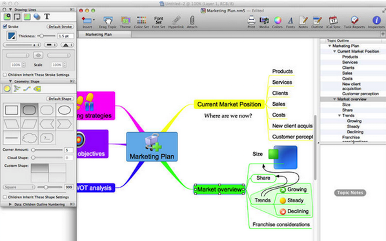Click the Default Shape button
Viewport: 386px width, 241px height.
coord(60,99)
